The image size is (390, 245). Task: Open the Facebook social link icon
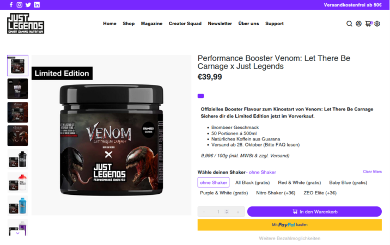(11, 5)
